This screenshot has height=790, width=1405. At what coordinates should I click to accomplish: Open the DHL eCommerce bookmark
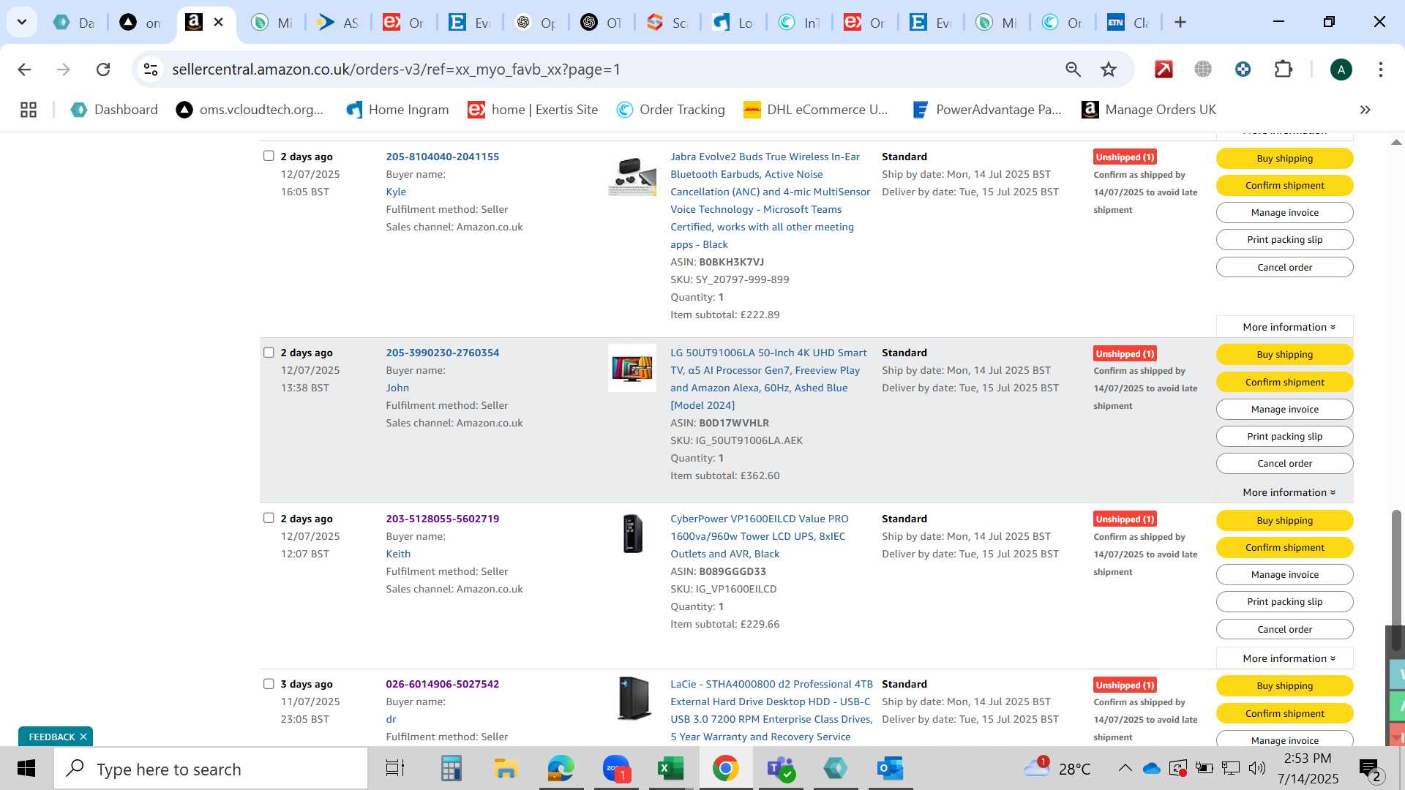tap(815, 110)
